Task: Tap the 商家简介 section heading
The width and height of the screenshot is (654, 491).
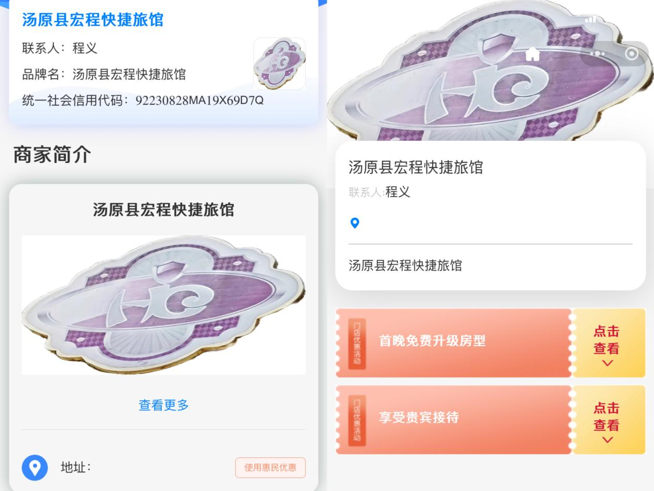Action: [x=52, y=155]
